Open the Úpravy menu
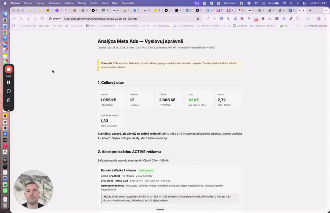Screen dimensions: 330x213 [x=40, y=3]
